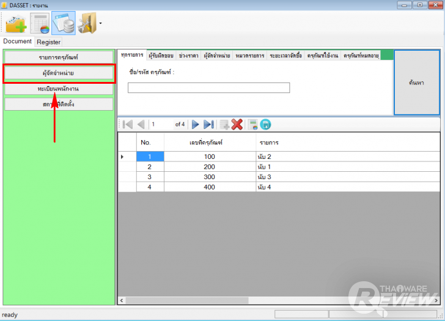
Task: Select the No. cell with value 3
Action: 150,177
